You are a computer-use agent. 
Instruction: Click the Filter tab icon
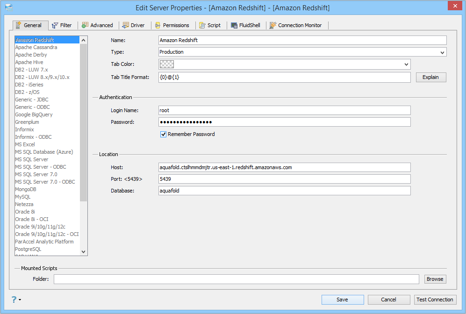click(x=55, y=25)
